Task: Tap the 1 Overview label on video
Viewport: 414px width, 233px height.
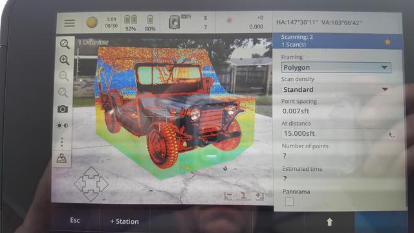Action: point(93,42)
